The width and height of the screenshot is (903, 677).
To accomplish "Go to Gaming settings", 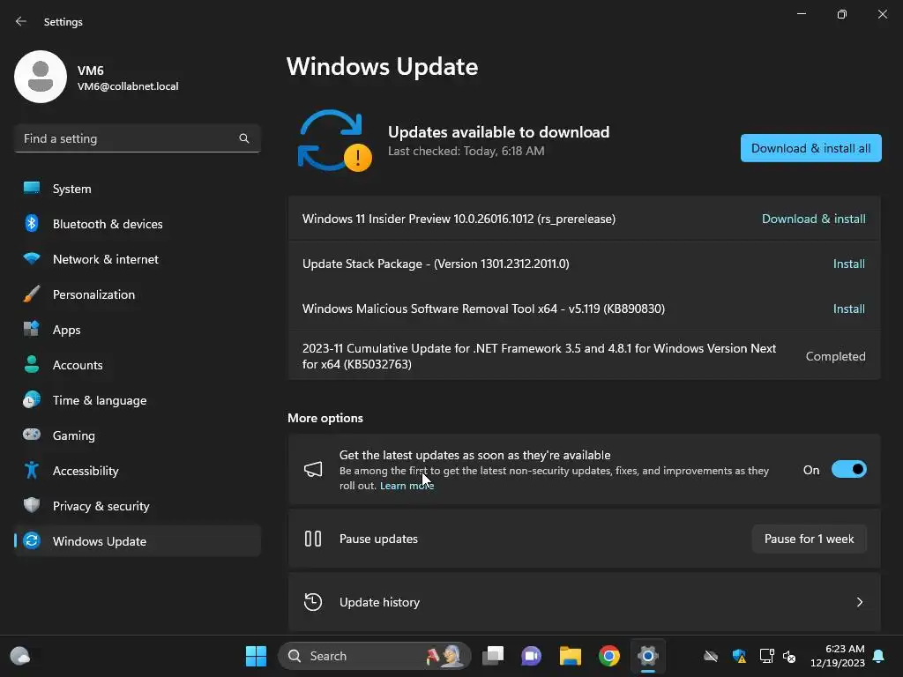I will pyautogui.click(x=138, y=435).
